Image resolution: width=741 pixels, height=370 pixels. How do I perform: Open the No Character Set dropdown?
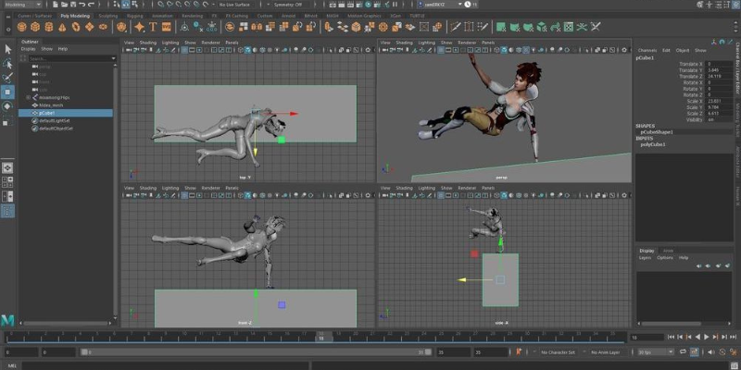pyautogui.click(x=559, y=352)
